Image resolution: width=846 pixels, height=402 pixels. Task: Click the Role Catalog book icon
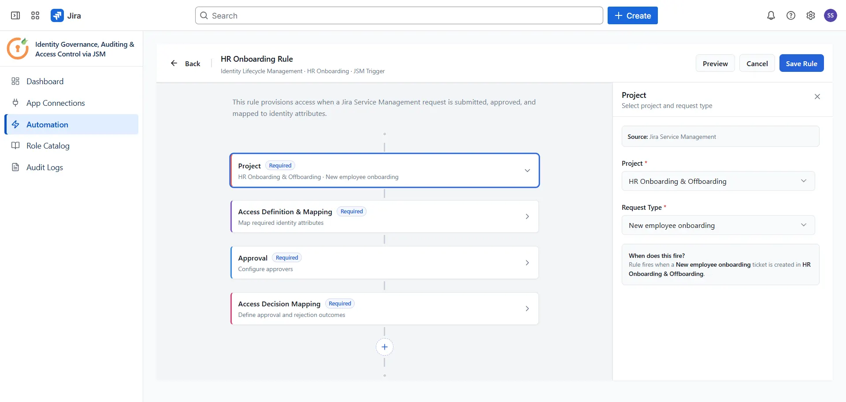[x=15, y=145]
